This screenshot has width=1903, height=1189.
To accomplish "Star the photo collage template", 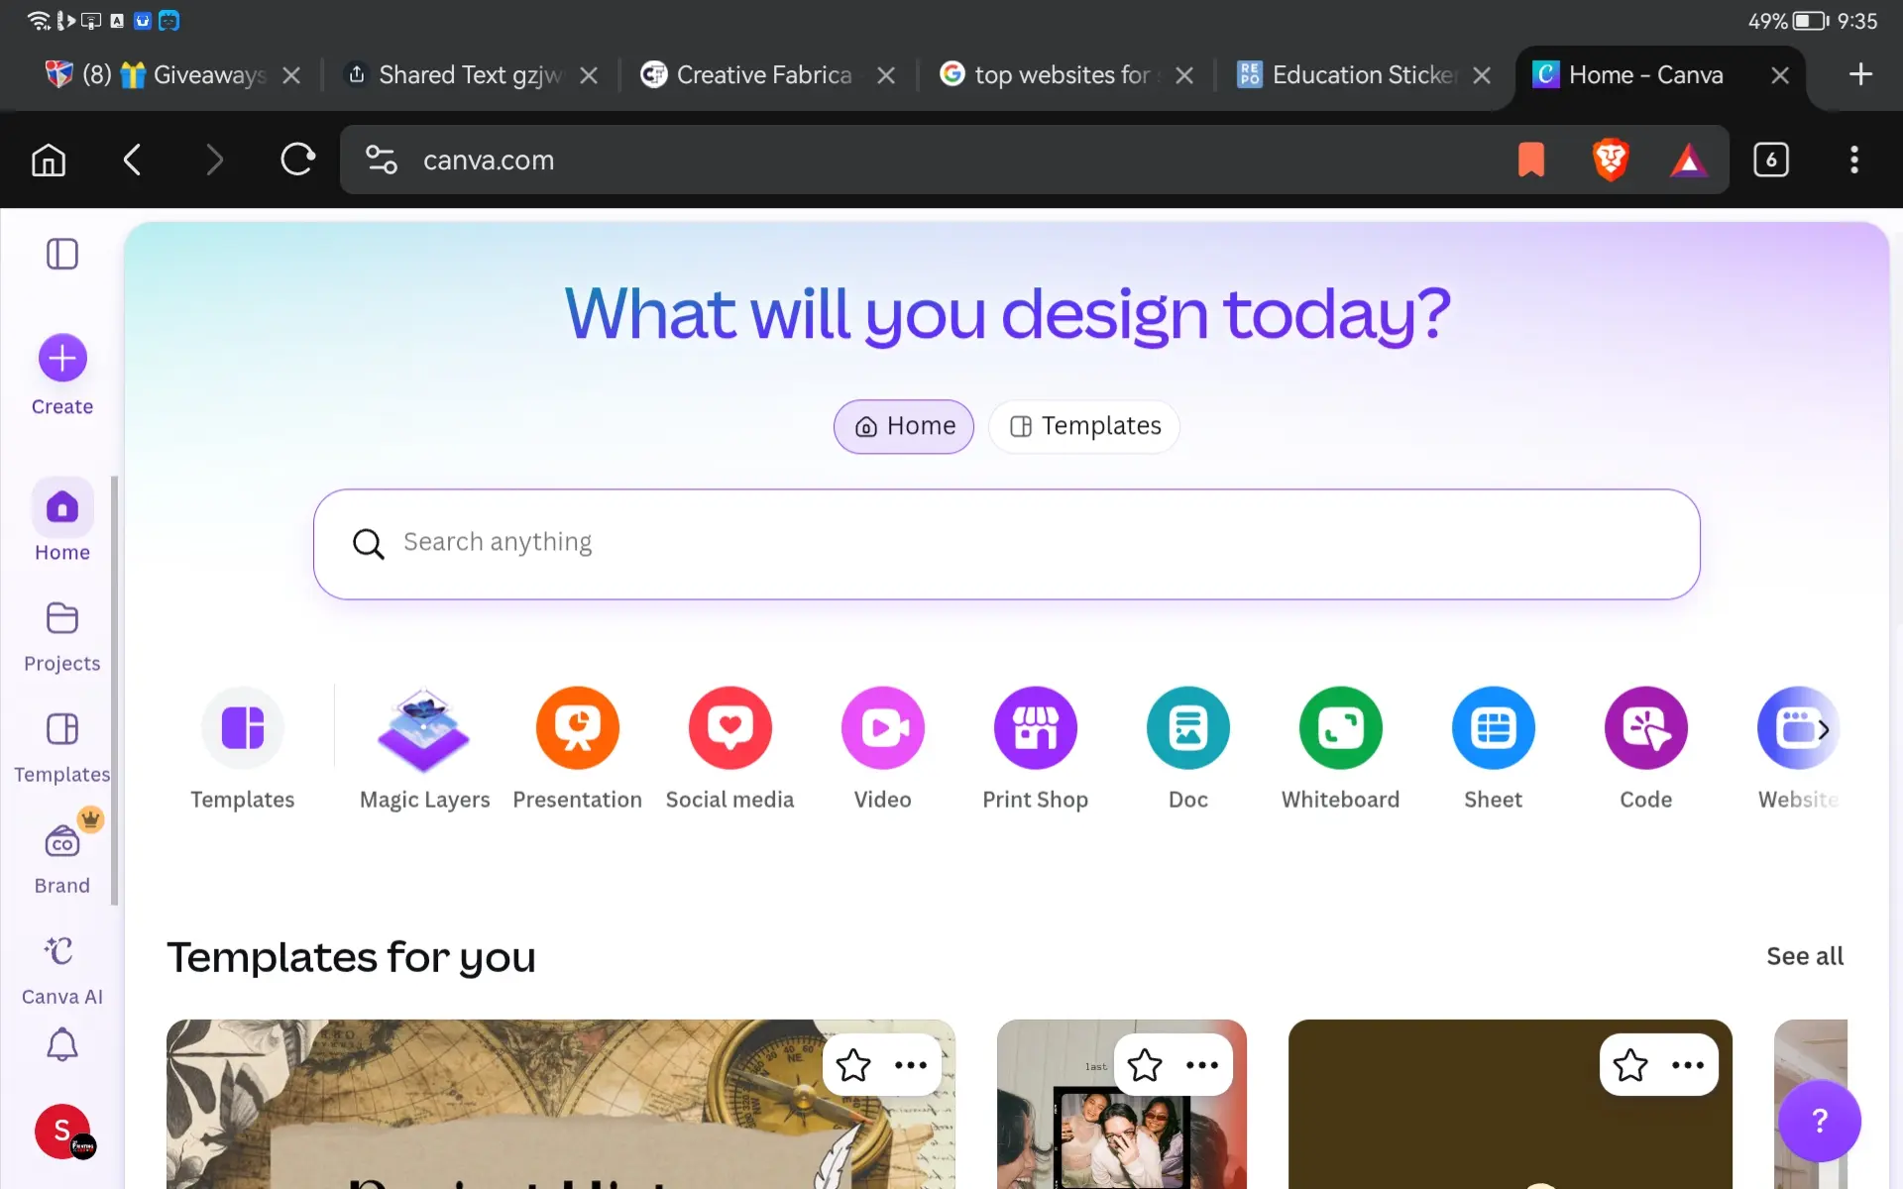I will [x=1145, y=1065].
